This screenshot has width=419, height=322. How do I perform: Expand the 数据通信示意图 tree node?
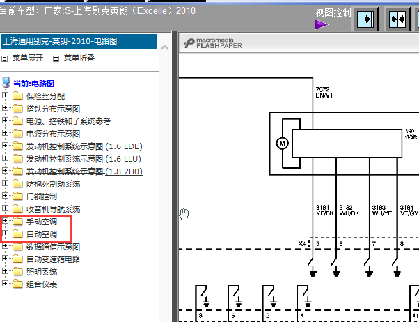(5, 246)
